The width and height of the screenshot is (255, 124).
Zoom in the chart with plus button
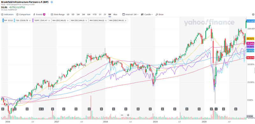(x=128, y=115)
